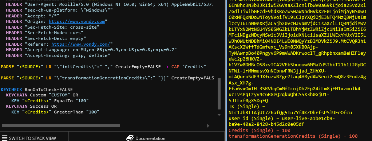This screenshot has width=372, height=141.
Task: Click the 'Sec-Fetch-Site: cross-site' header line
Action: (x=52, y=27)
